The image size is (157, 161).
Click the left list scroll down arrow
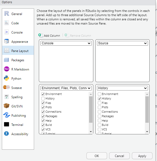[91, 131]
